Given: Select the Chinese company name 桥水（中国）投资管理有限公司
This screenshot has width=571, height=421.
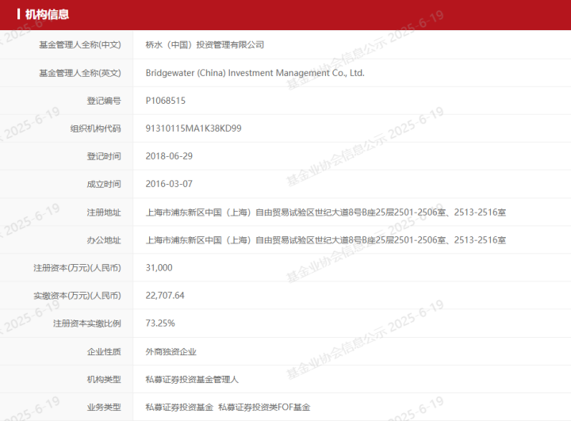Looking at the screenshot, I should pyautogui.click(x=205, y=44).
